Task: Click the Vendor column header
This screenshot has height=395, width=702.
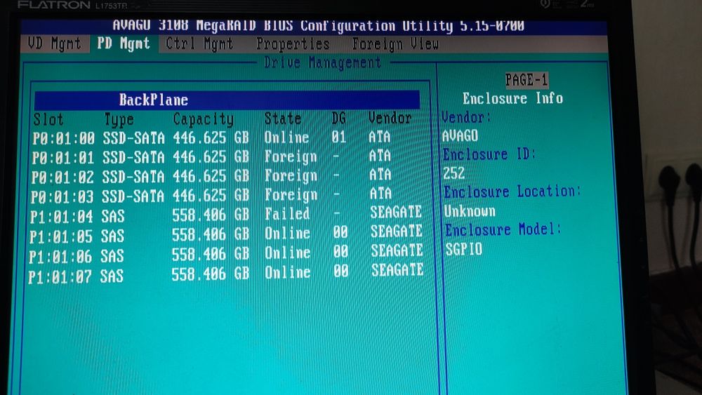Action: tap(390, 118)
